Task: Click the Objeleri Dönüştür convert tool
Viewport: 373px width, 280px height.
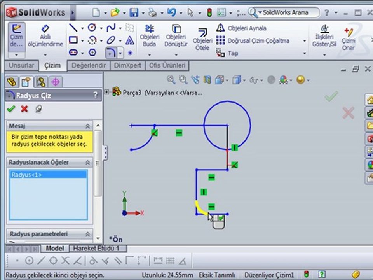Action: [x=176, y=36]
